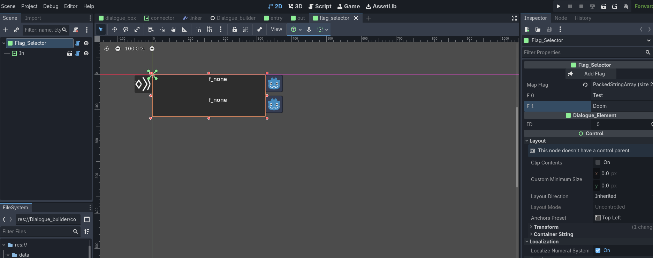Choose the Move Mode tool
The width and height of the screenshot is (653, 258).
(114, 30)
